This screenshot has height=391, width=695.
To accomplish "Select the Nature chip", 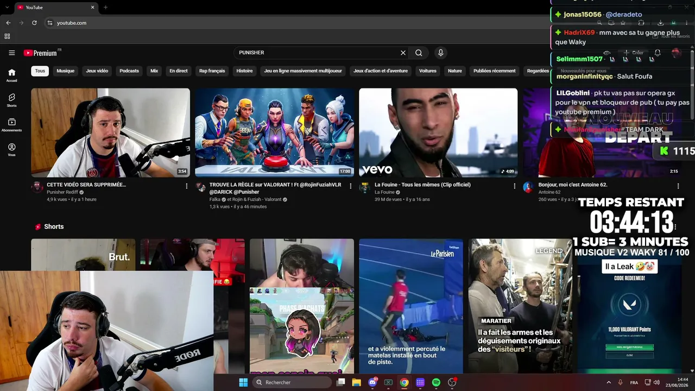I will point(455,71).
